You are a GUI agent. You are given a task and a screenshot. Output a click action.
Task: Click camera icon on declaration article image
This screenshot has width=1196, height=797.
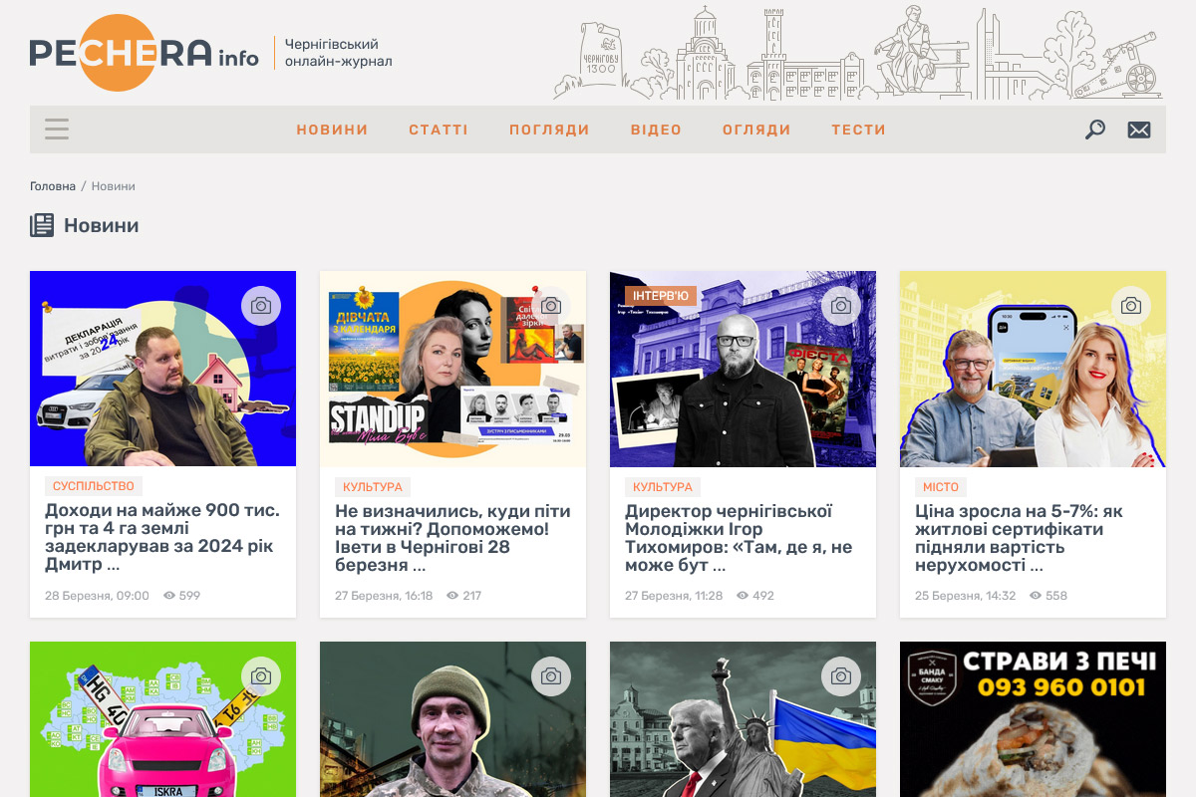pos(261,306)
